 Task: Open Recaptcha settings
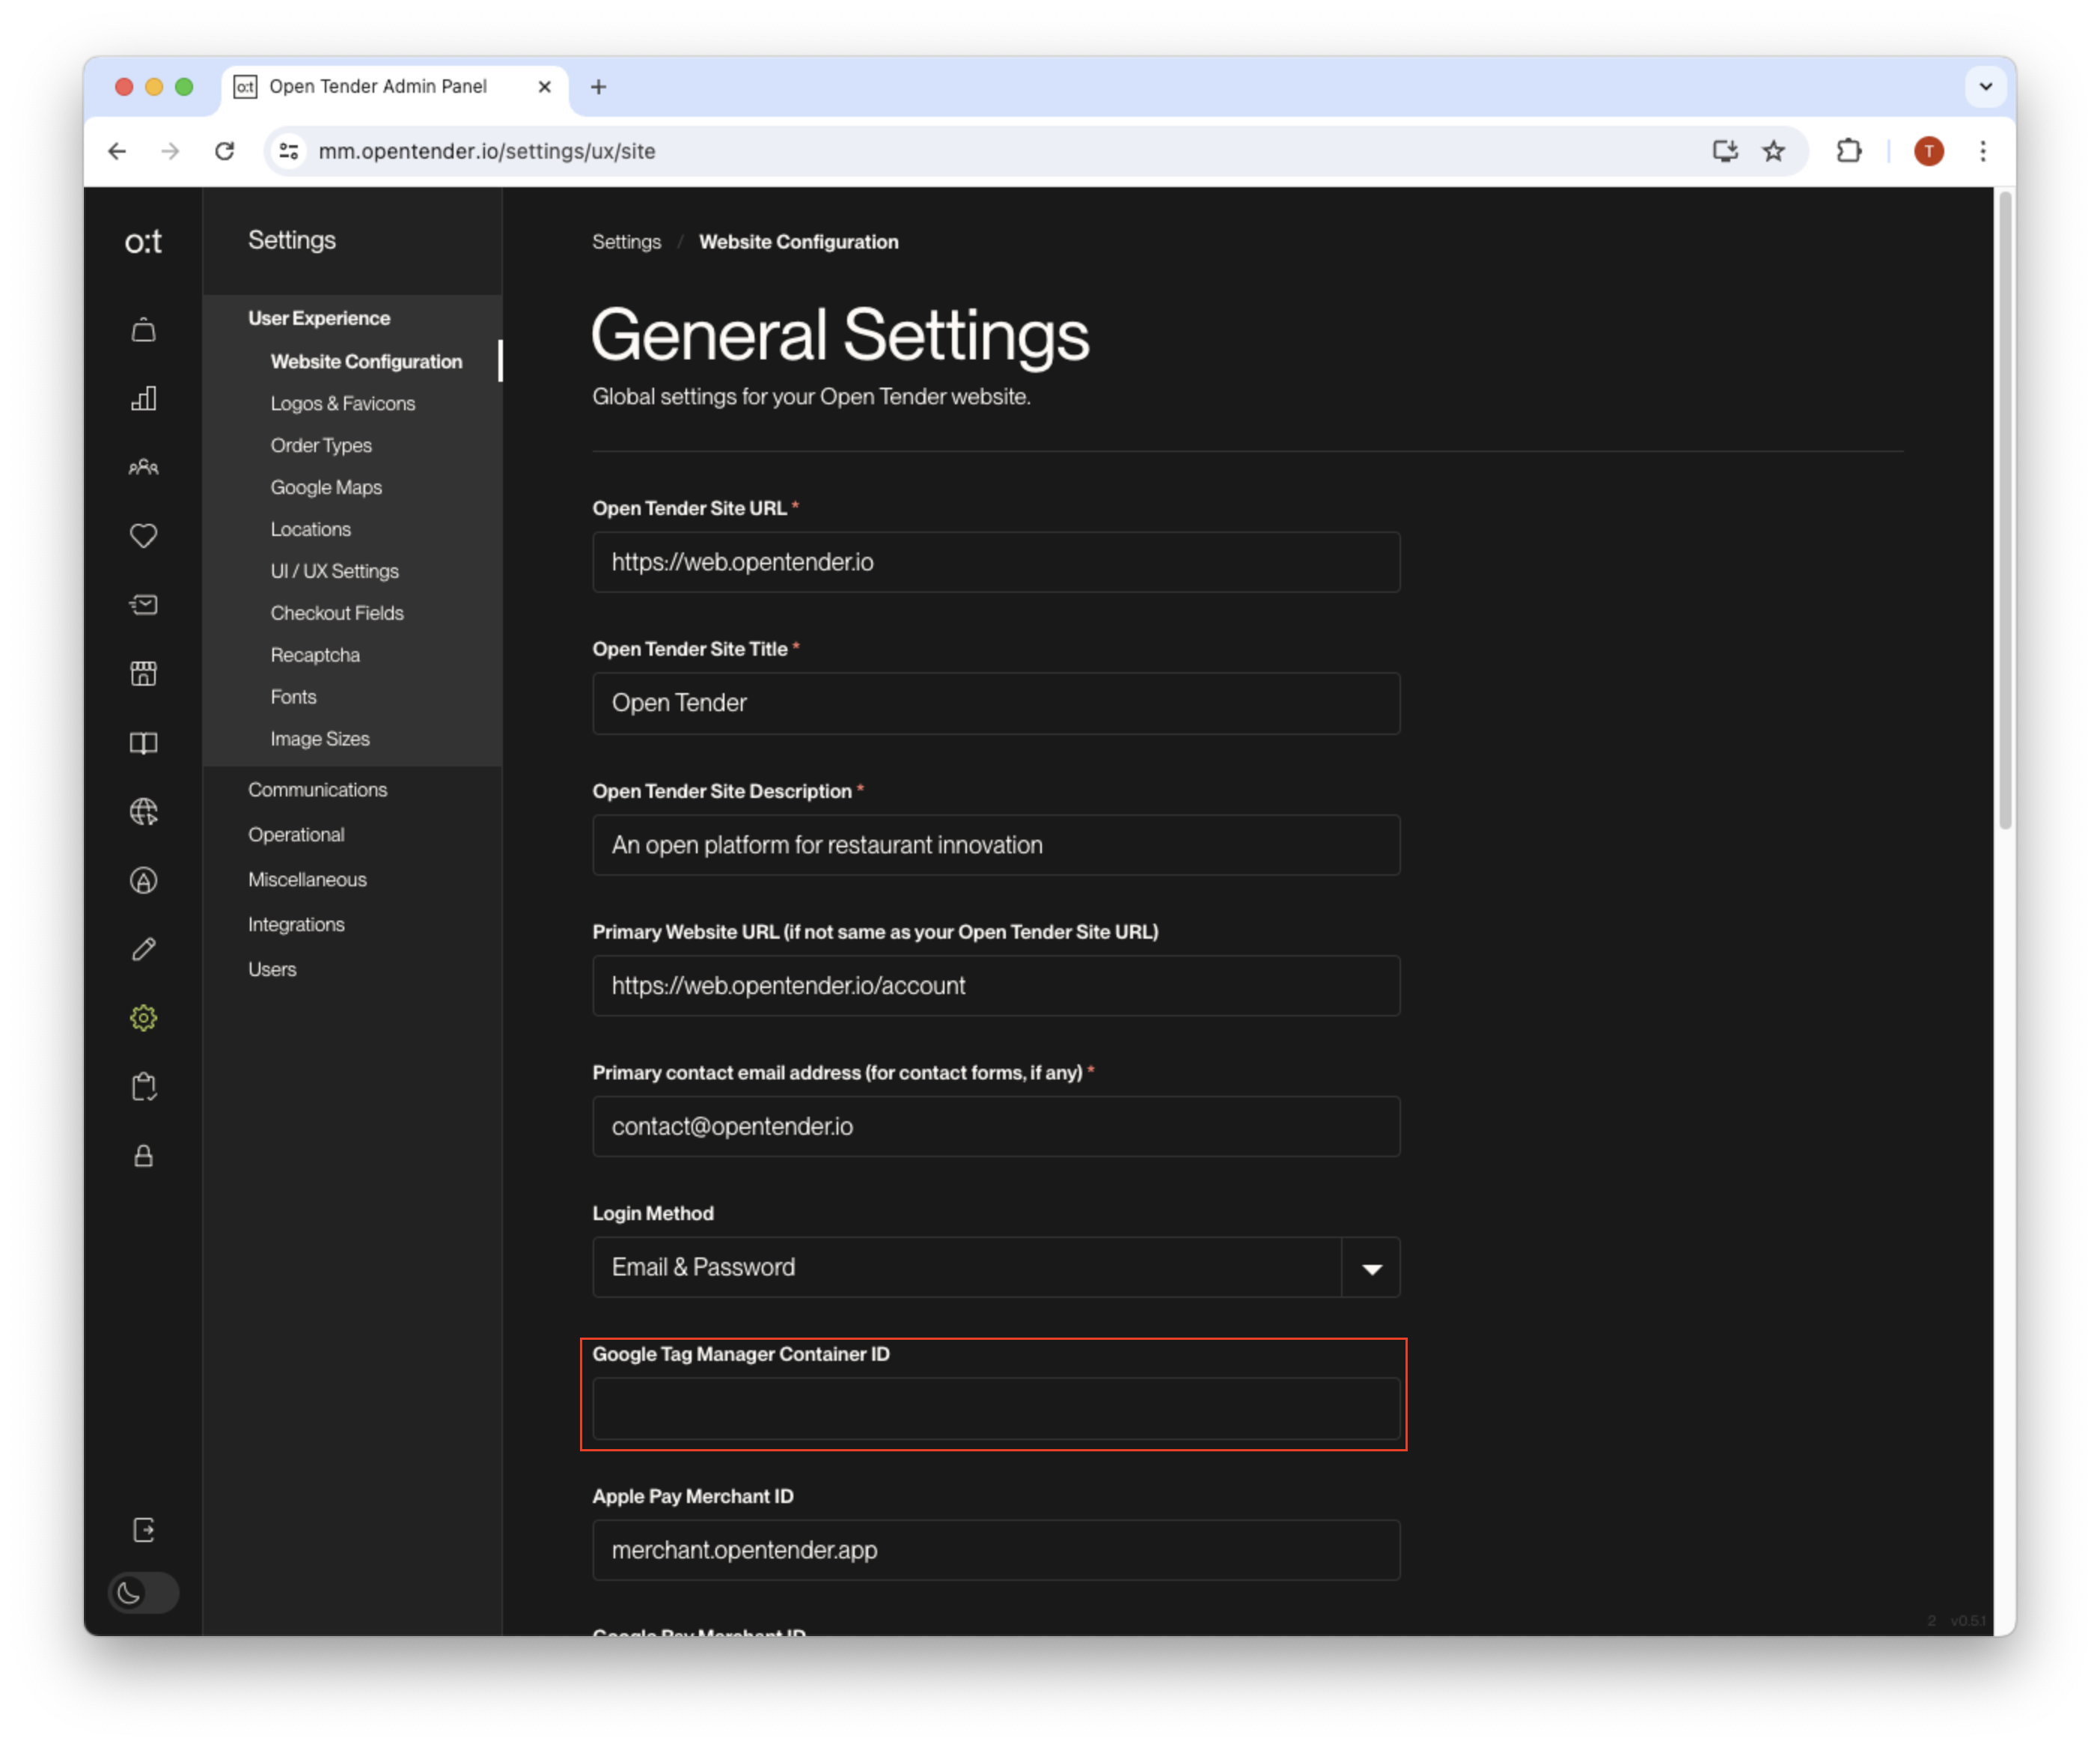pyautogui.click(x=315, y=656)
